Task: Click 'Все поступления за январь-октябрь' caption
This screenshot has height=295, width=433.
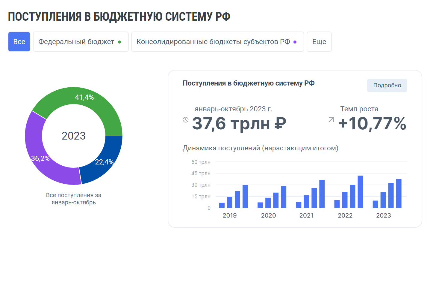Action: (x=74, y=199)
